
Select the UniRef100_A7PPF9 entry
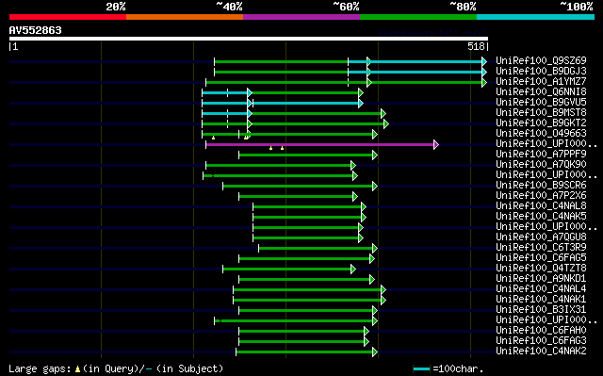[x=541, y=154]
